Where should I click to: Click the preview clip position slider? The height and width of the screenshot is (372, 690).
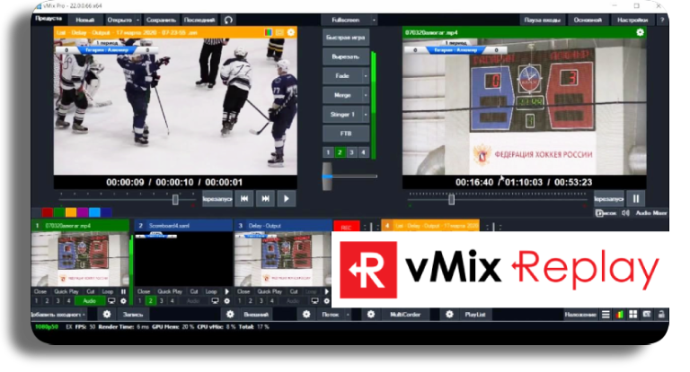175,200
